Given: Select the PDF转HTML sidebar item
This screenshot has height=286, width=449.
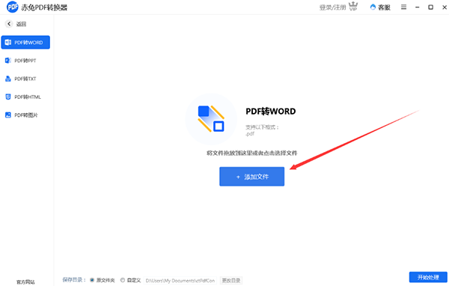Looking at the screenshot, I should point(25,97).
